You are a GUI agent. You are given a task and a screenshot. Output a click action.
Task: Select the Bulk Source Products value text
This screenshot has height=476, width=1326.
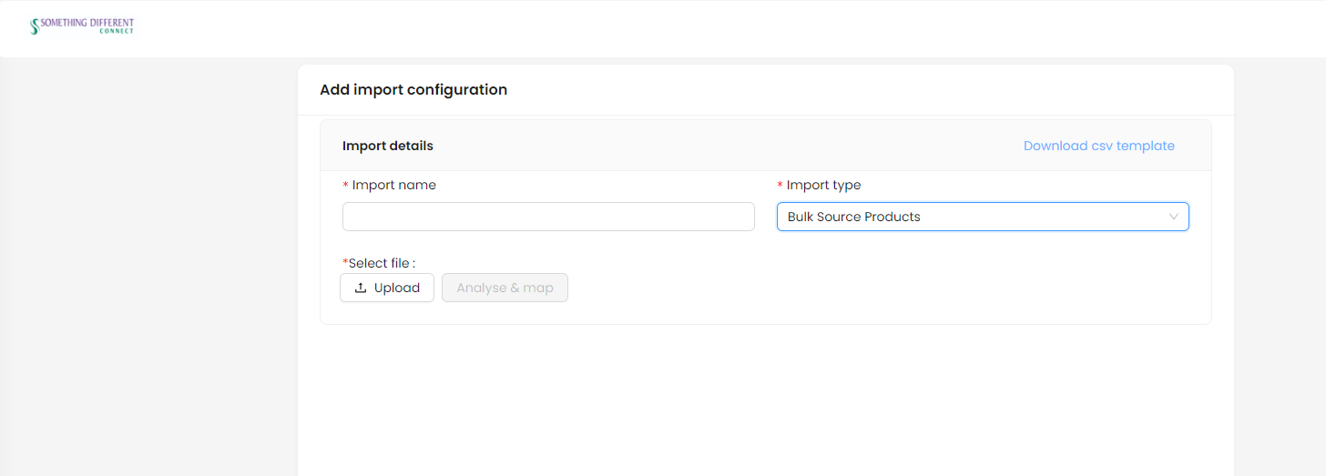pyautogui.click(x=854, y=217)
